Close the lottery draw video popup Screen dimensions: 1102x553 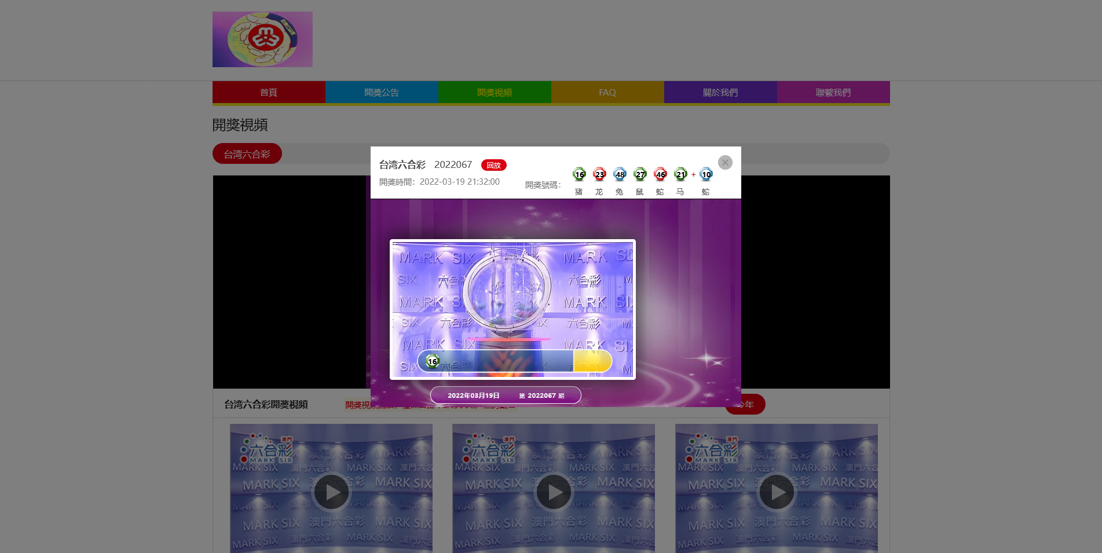[x=725, y=163]
